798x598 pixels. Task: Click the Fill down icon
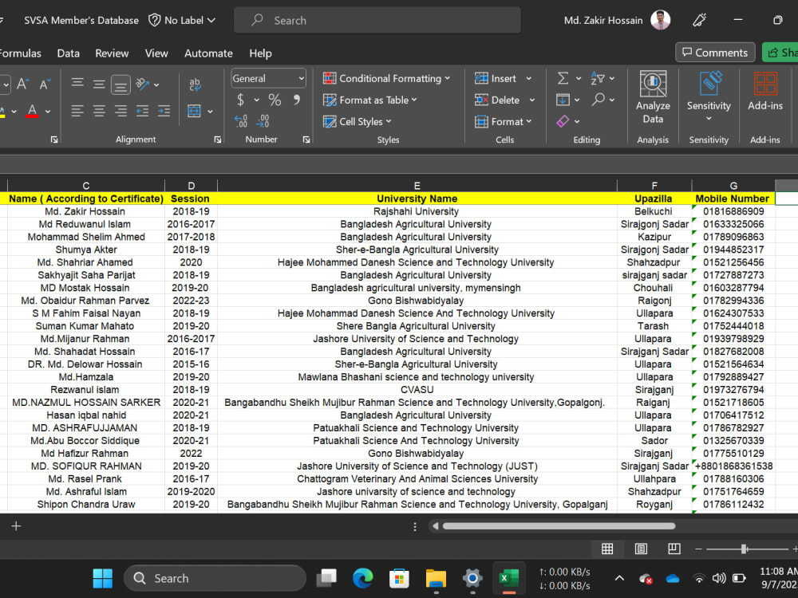[563, 100]
